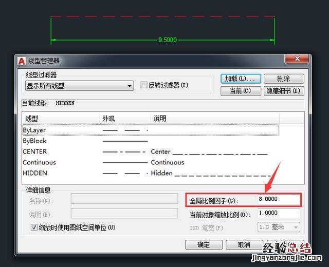The height and width of the screenshot is (267, 329).
Task: Select the CENTER linetype row
Action: click(x=151, y=151)
